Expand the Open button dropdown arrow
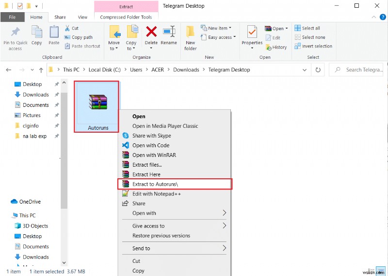Image resolution: width=388 pixels, height=276 pixels. (287, 28)
